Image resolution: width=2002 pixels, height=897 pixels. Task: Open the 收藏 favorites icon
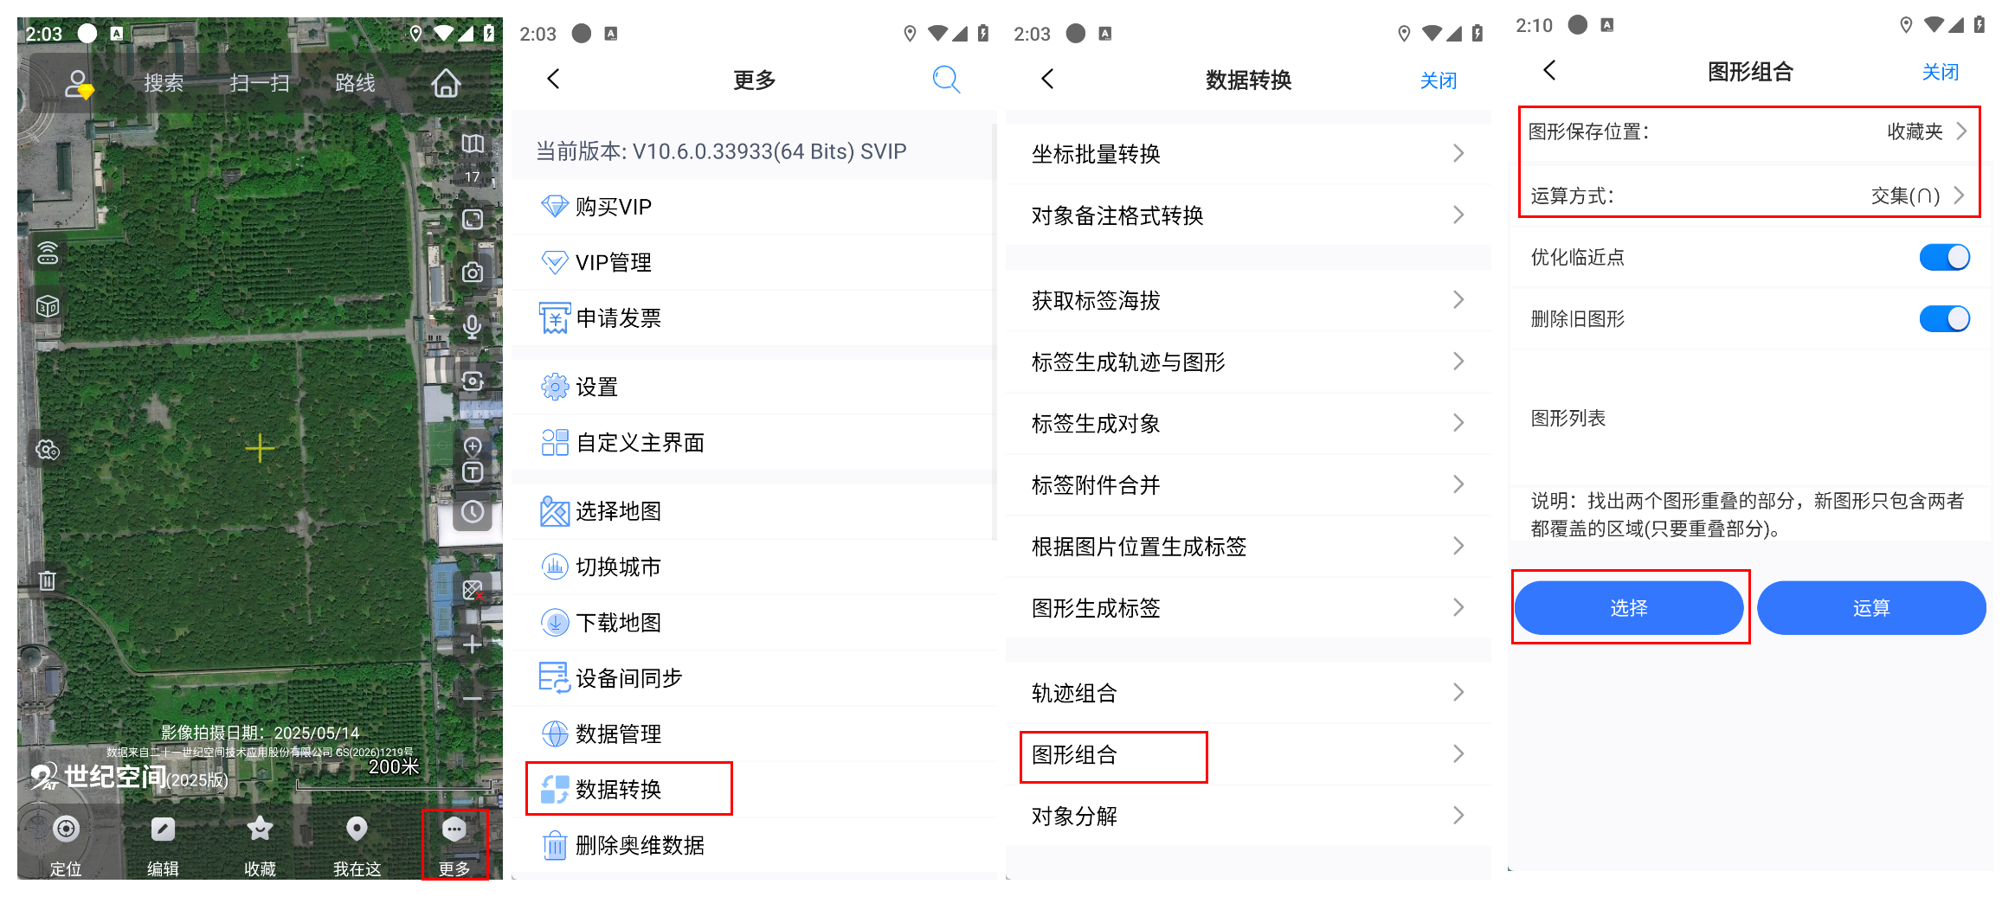260,829
